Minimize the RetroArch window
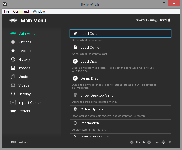Viewport: 182px width, 150px height. click(156, 4)
